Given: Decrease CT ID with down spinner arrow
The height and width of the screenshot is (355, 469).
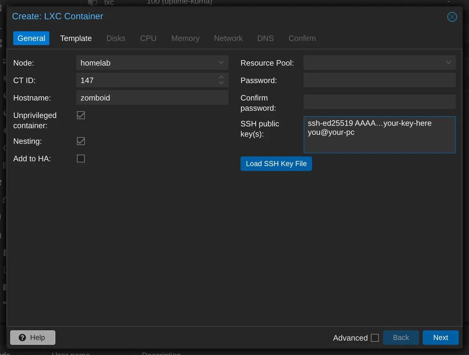Looking at the screenshot, I should pos(221,83).
